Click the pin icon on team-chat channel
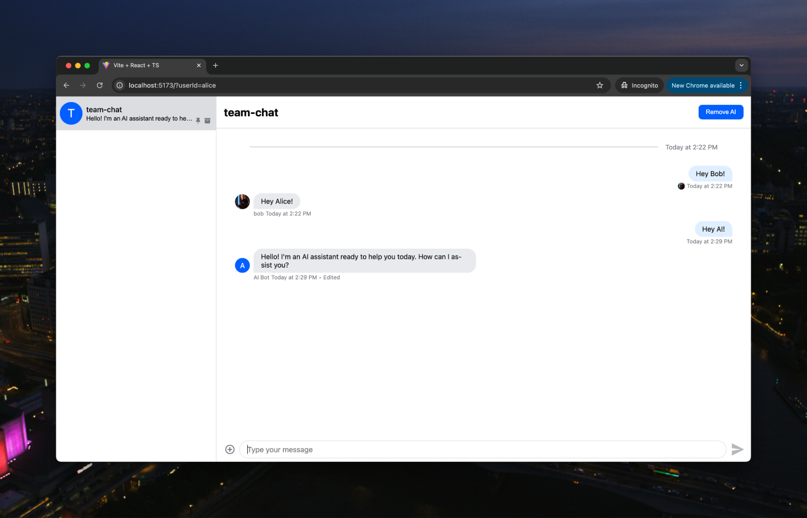 (198, 120)
